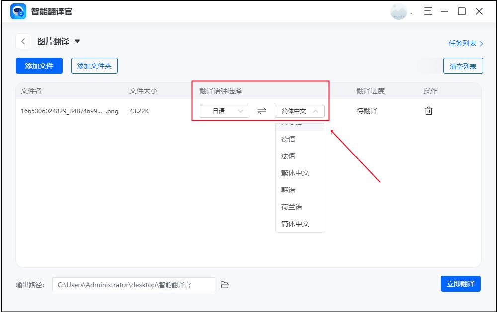
Task: Open the source language 日语 dropdown
Action: 224,111
